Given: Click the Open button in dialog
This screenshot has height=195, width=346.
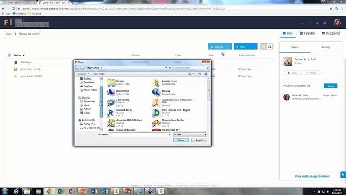Looking at the screenshot, I should click(x=181, y=140).
